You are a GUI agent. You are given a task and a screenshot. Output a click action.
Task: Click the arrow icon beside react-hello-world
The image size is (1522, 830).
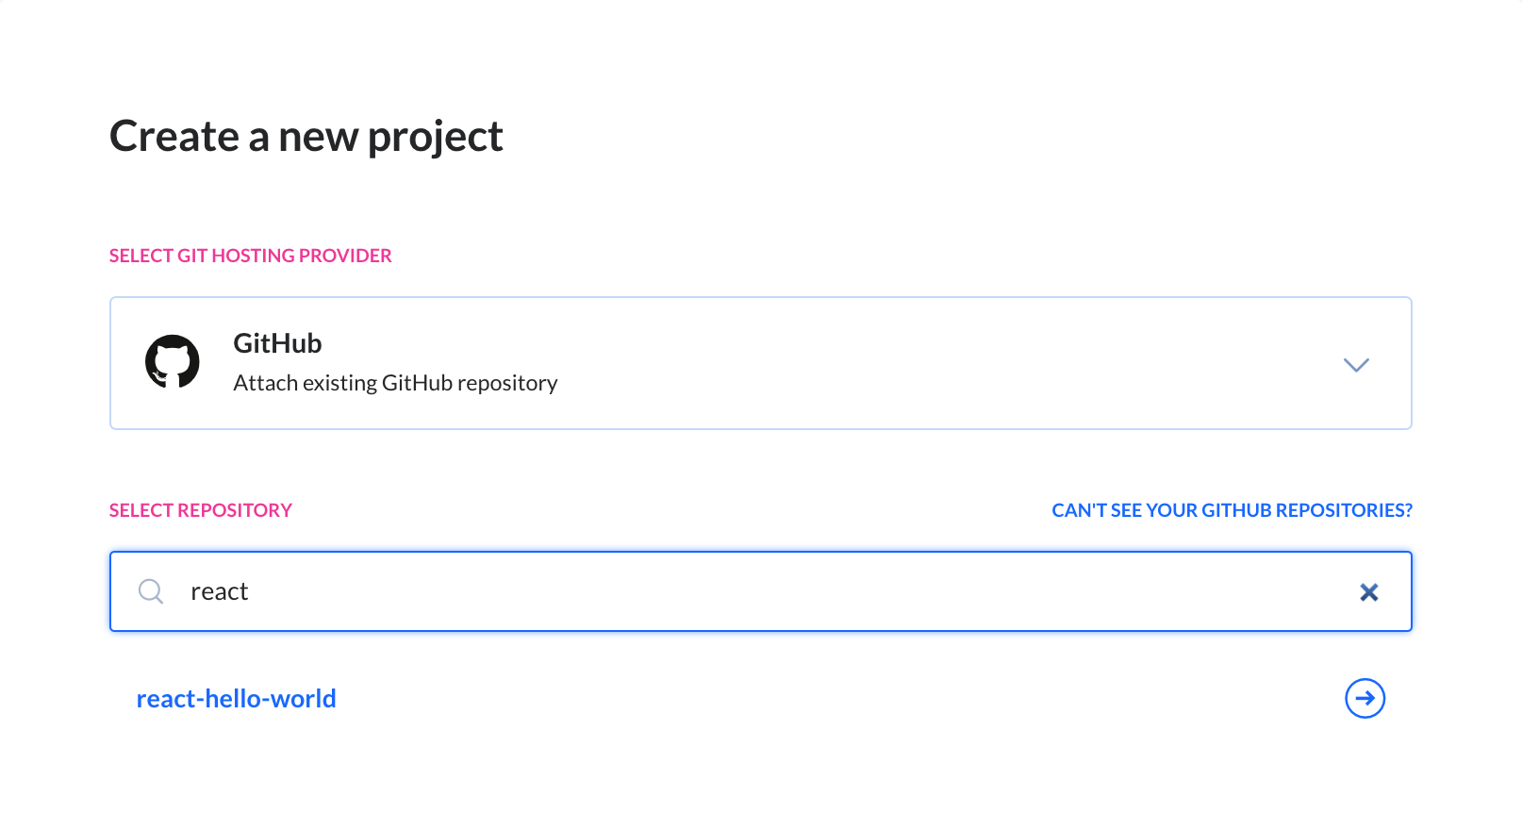click(1365, 699)
